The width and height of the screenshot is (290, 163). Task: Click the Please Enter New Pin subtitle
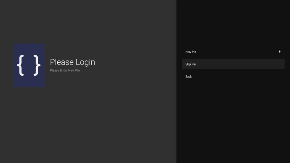coord(65,70)
